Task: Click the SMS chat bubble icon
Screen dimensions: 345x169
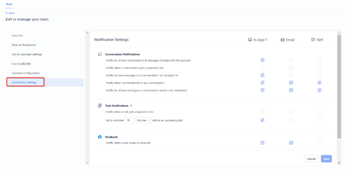Action: [313, 40]
